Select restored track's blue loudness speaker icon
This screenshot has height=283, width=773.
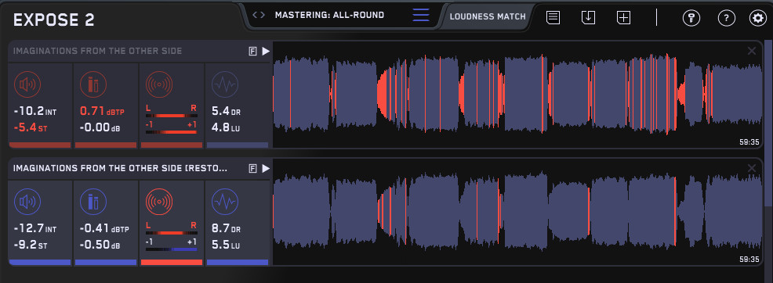click(x=27, y=202)
